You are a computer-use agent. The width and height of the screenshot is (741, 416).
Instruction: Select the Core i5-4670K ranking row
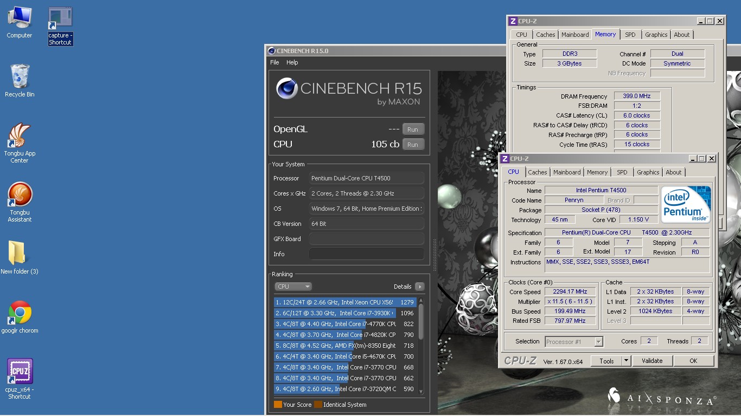click(345, 356)
